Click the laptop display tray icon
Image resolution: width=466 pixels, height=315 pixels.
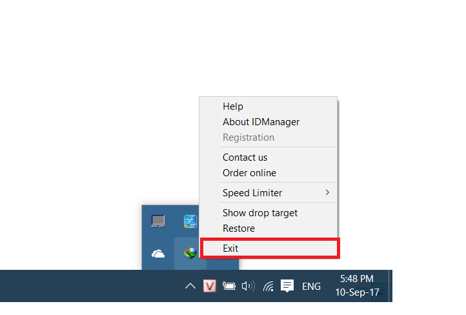coord(158,221)
